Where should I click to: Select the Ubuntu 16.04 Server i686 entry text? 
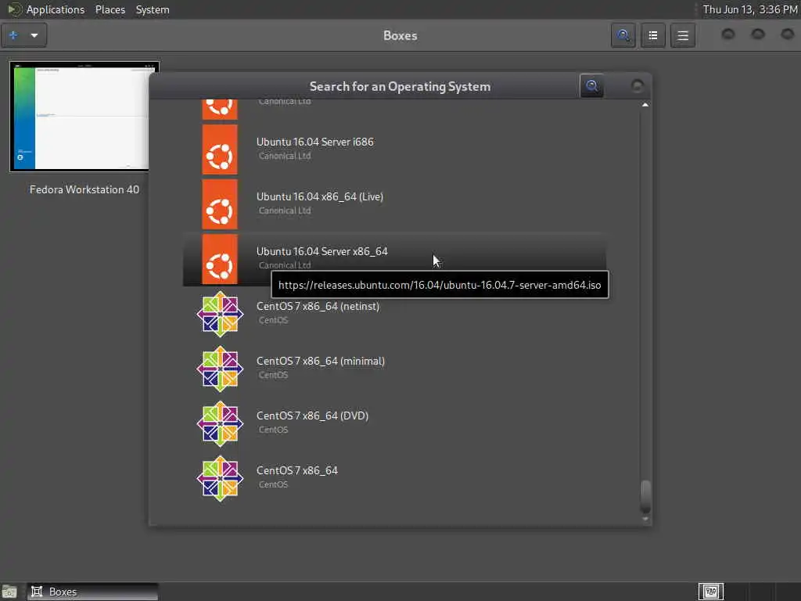(314, 142)
